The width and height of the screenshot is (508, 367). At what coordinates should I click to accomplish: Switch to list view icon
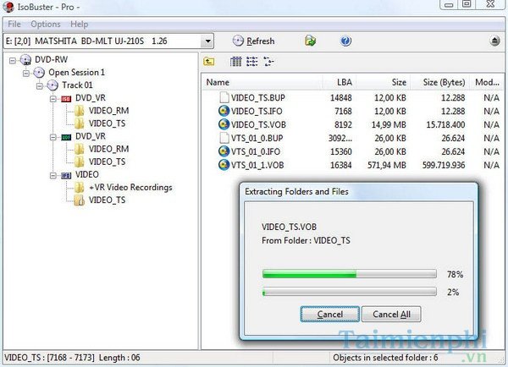pyautogui.click(x=252, y=61)
